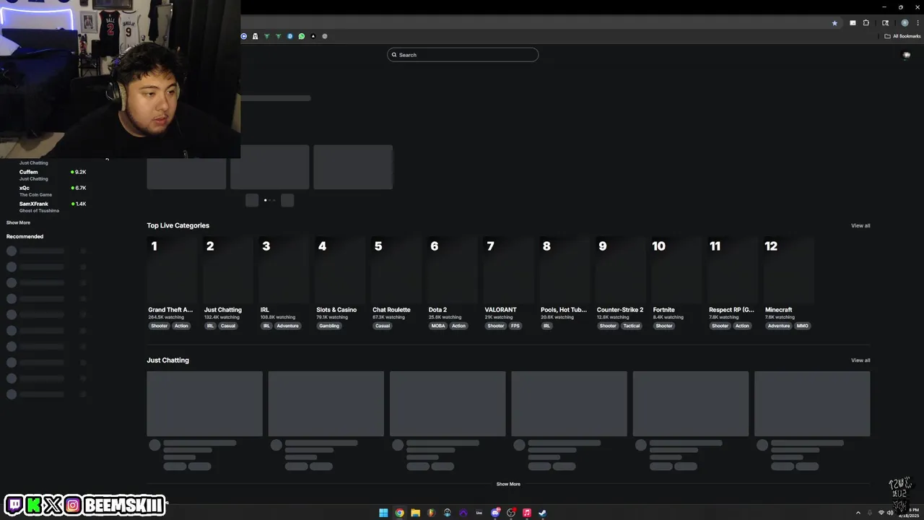Open the Dota 2 category

tap(453, 282)
